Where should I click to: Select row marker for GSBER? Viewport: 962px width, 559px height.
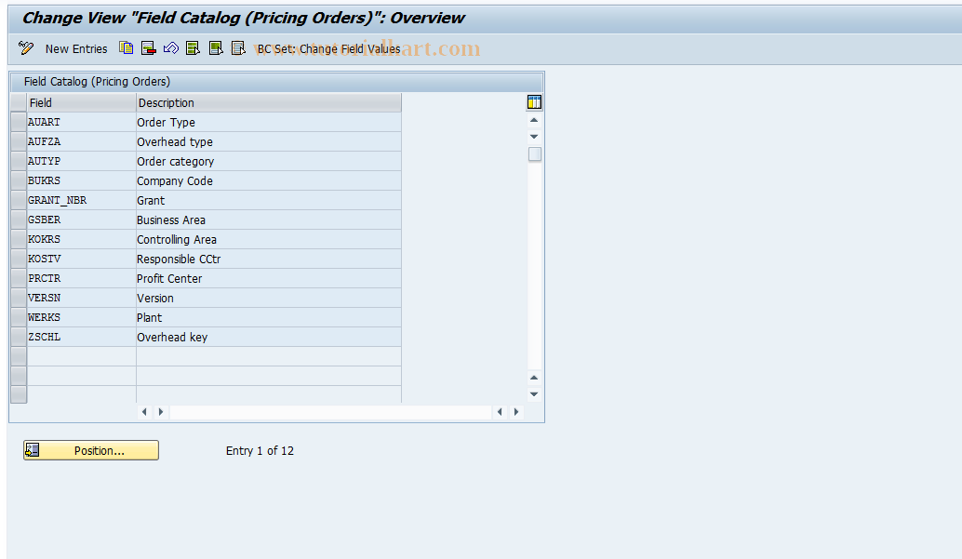click(19, 220)
